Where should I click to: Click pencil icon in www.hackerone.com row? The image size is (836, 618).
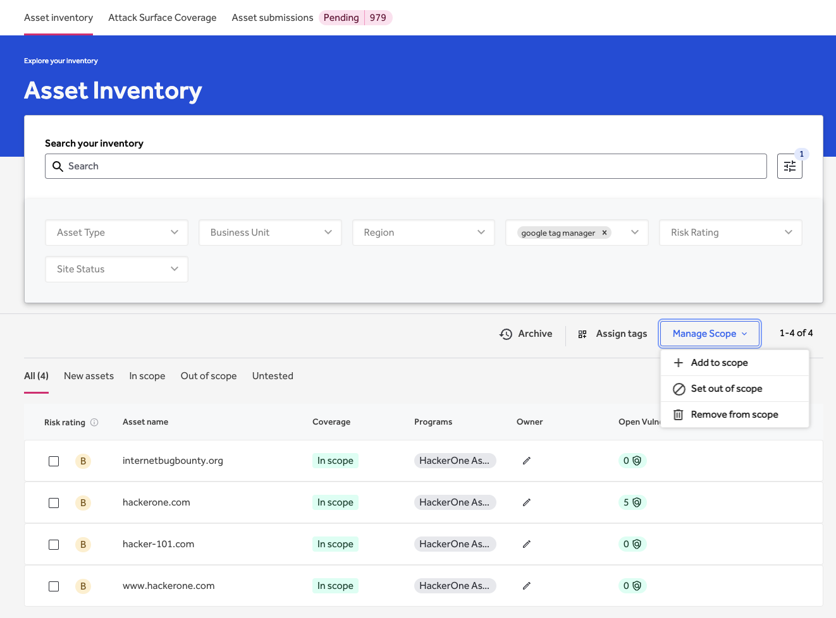point(526,586)
